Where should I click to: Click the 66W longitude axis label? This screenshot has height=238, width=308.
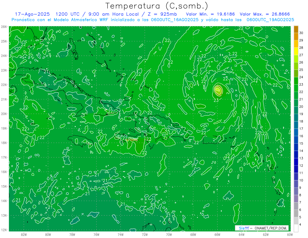(x=217, y=234)
